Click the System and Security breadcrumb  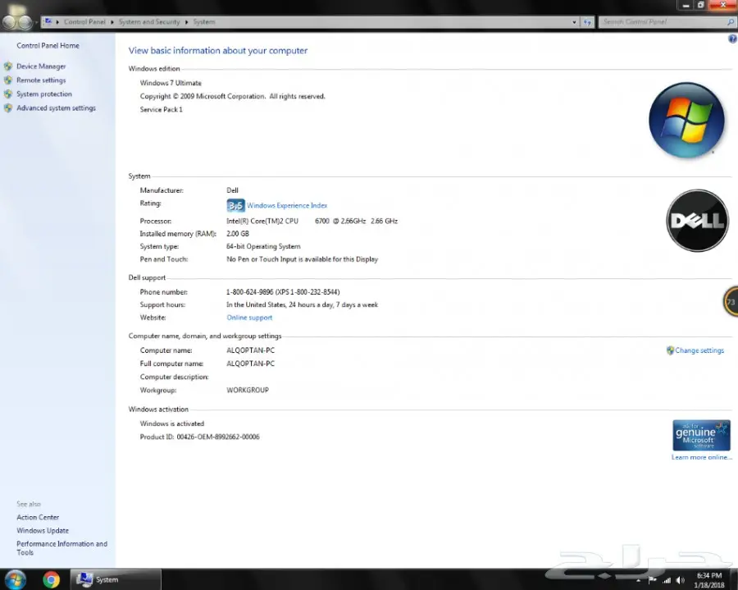[x=149, y=22]
